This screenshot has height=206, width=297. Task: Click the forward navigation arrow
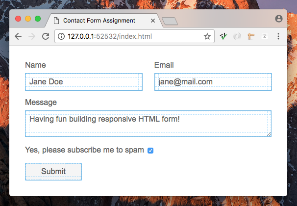pyautogui.click(x=32, y=36)
